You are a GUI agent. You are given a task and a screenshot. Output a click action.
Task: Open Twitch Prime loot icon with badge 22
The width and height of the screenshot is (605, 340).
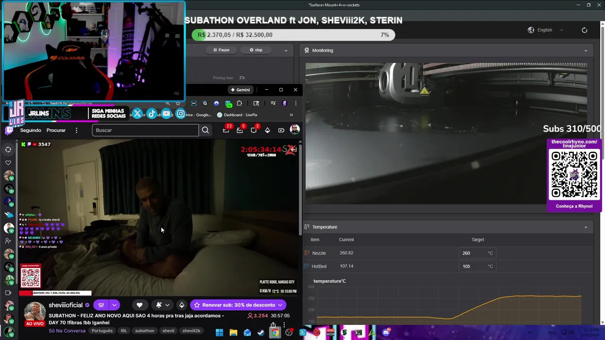point(226,130)
